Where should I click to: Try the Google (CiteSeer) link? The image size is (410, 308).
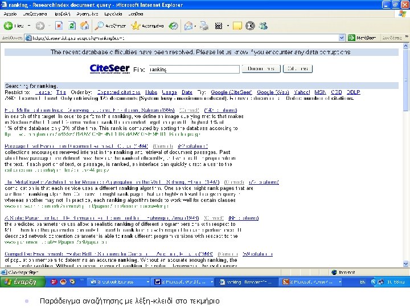(231, 92)
